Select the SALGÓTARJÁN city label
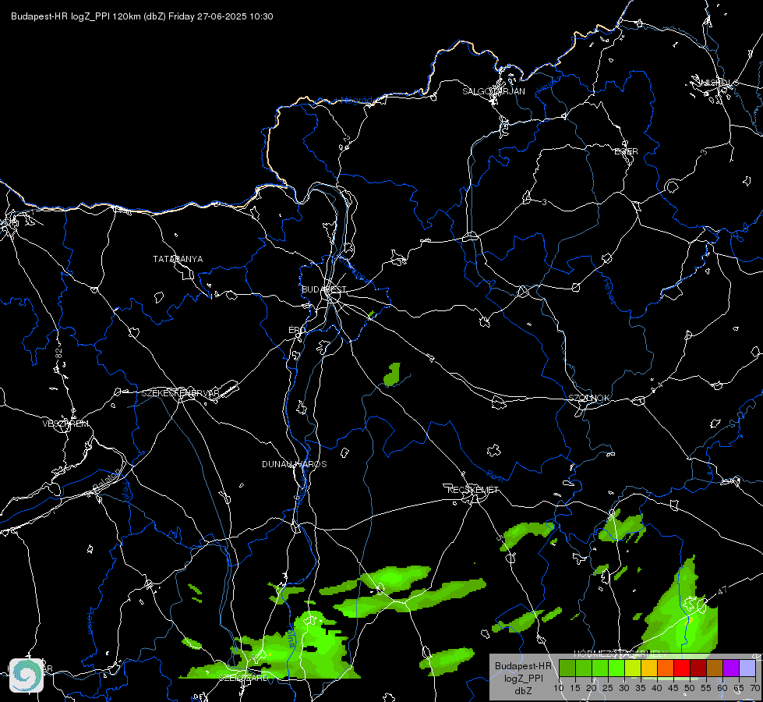 (493, 91)
